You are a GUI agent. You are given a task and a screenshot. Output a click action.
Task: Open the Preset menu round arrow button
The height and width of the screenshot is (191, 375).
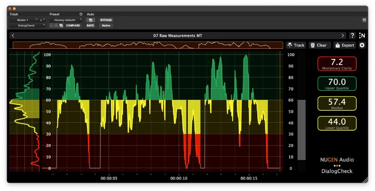pyautogui.click(x=81, y=14)
